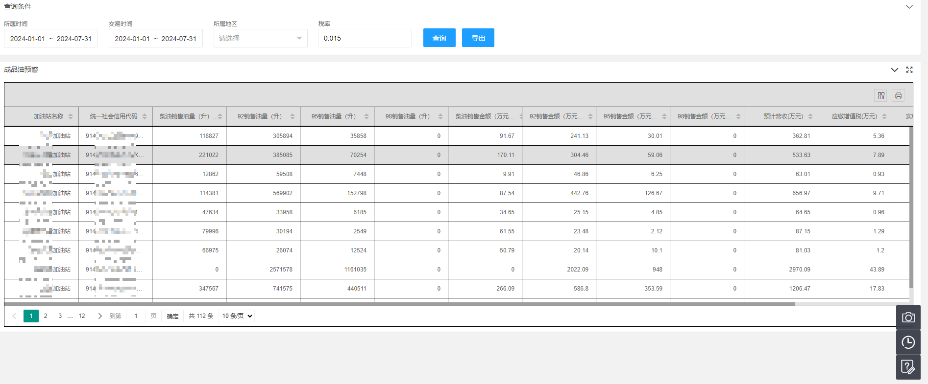Open the column filter grid icon

(x=881, y=96)
